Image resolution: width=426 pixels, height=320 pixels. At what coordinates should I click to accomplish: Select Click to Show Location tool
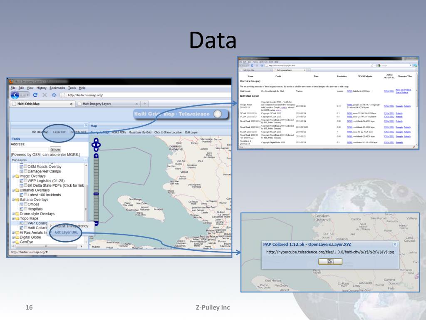pos(168,132)
